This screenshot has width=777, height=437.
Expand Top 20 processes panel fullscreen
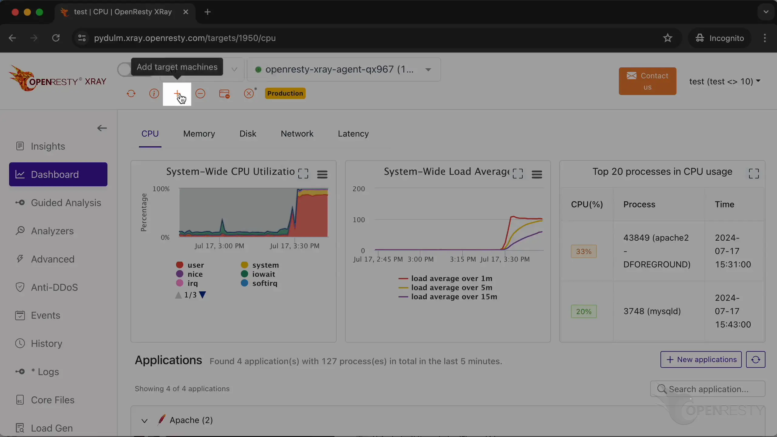click(x=754, y=174)
